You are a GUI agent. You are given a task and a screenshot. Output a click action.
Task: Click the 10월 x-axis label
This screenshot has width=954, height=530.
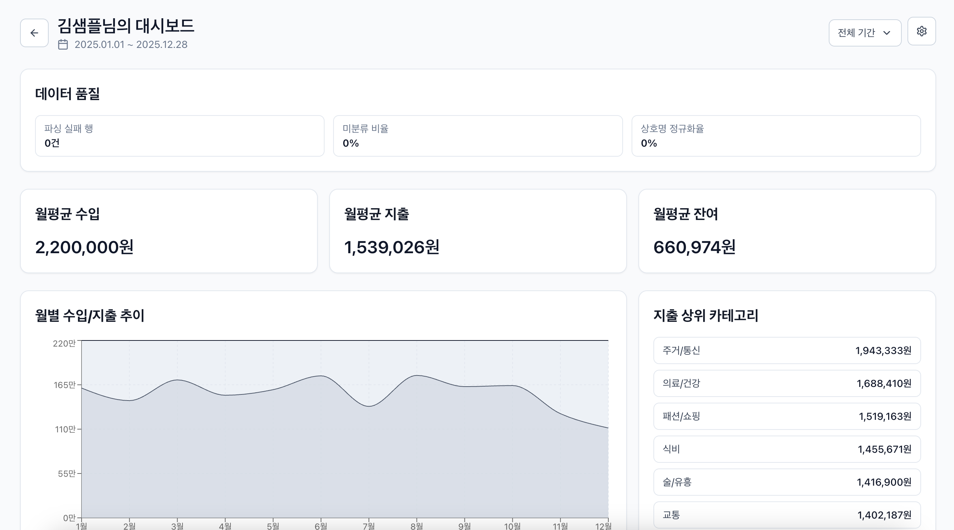click(512, 526)
